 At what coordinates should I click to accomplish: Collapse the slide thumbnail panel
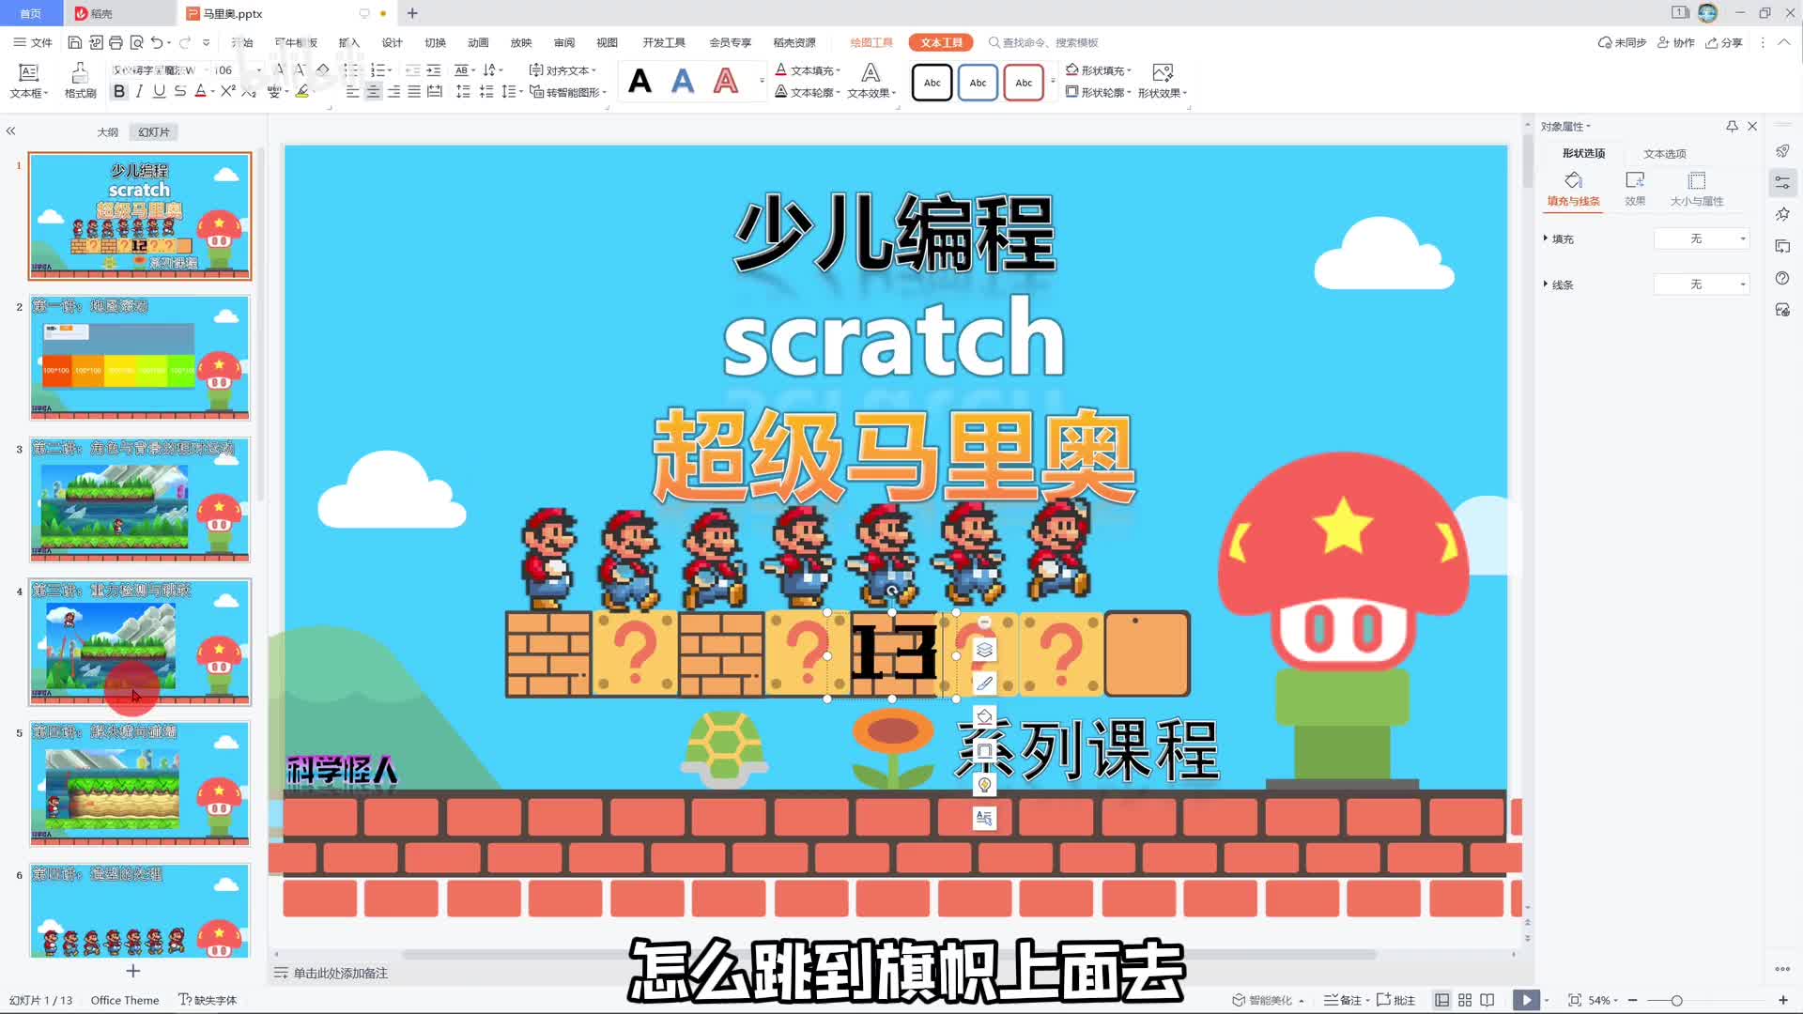(11, 131)
